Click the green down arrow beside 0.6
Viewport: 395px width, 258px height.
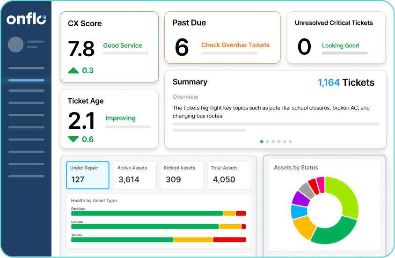73,139
